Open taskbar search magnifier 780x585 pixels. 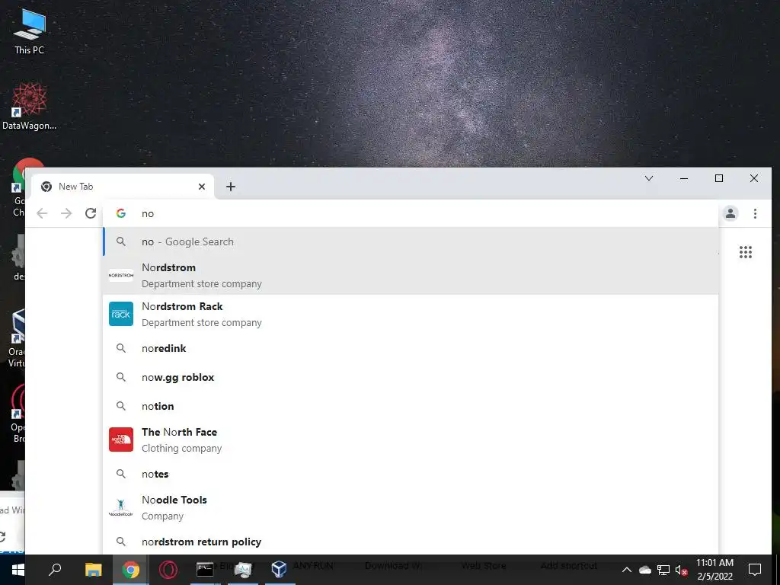pyautogui.click(x=55, y=570)
